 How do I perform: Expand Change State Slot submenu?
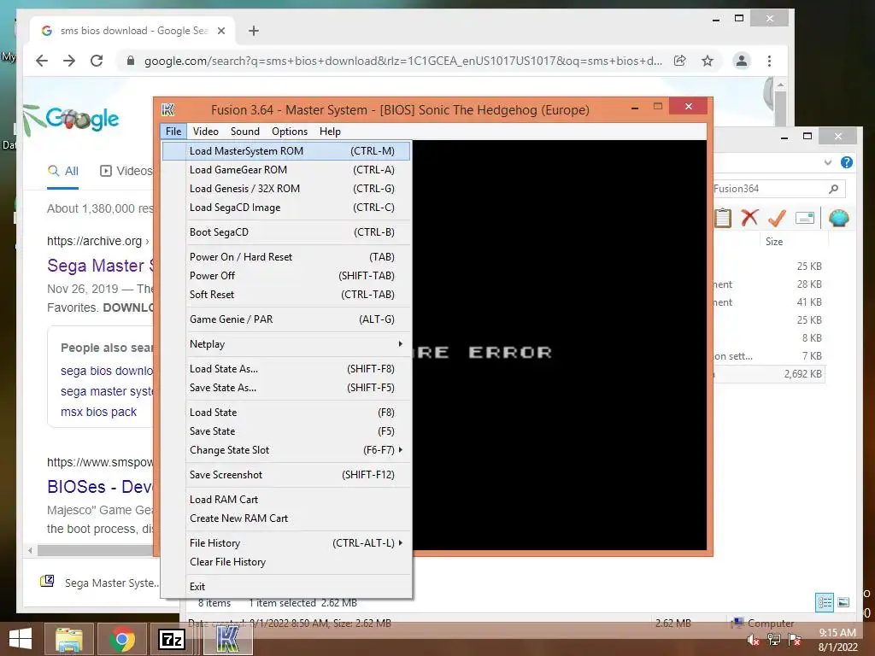point(286,450)
